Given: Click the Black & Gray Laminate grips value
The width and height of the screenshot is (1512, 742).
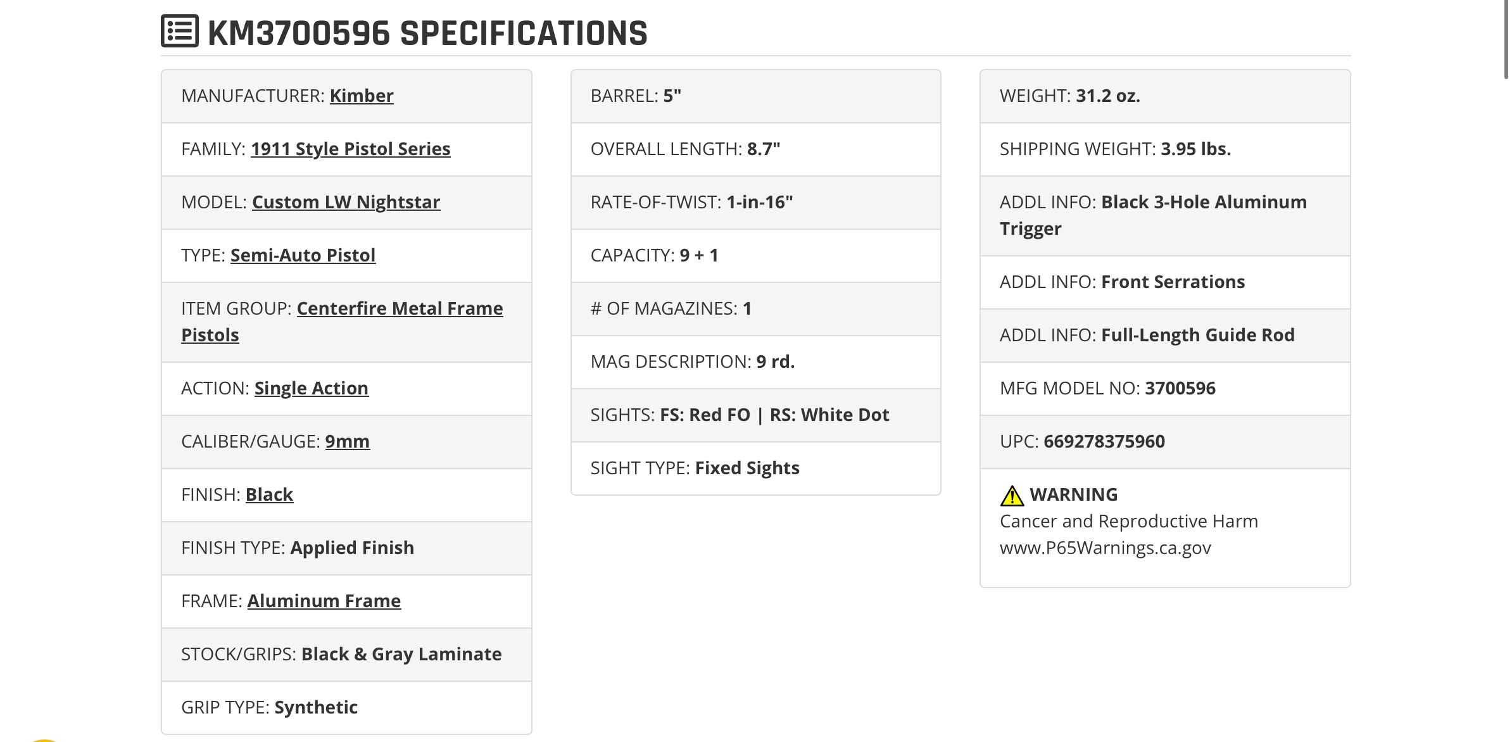Looking at the screenshot, I should 401,654.
